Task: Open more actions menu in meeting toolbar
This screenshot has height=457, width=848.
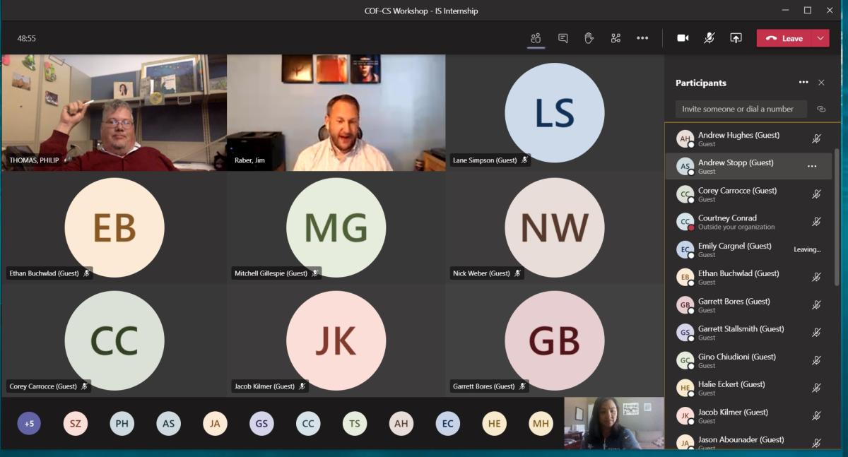Action: [x=642, y=38]
